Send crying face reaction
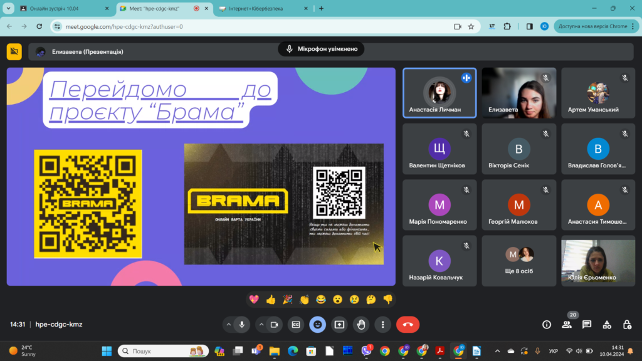Image resolution: width=642 pixels, height=361 pixels. pyautogui.click(x=354, y=300)
